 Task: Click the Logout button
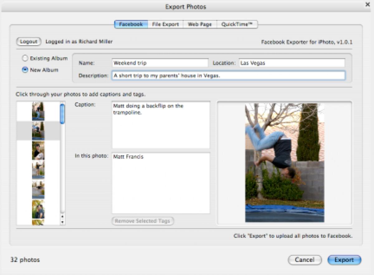[x=29, y=42]
